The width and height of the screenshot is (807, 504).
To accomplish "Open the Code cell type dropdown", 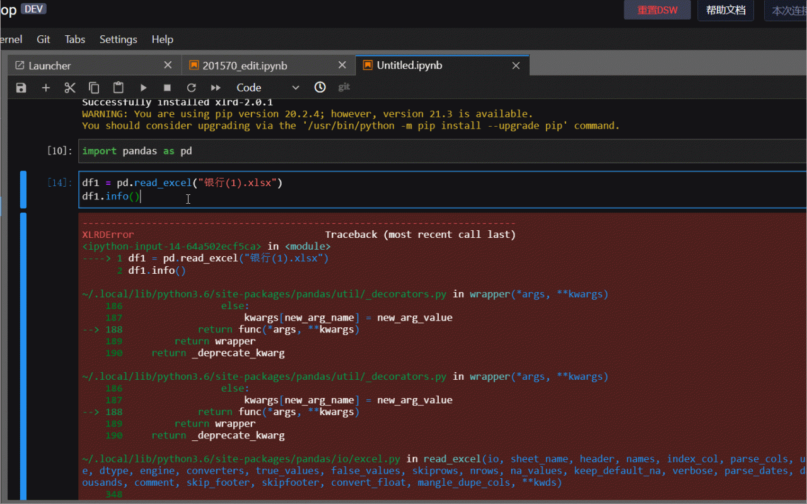I will pyautogui.click(x=267, y=88).
